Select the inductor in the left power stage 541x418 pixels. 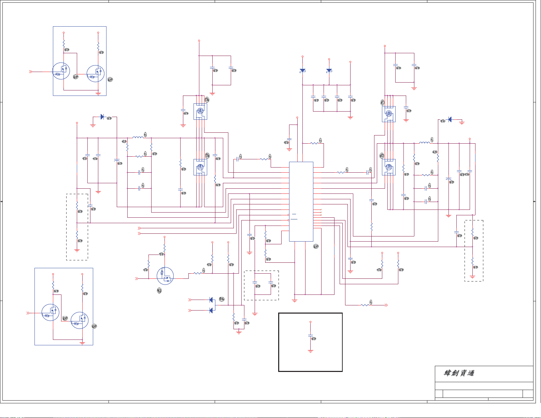(x=138, y=137)
